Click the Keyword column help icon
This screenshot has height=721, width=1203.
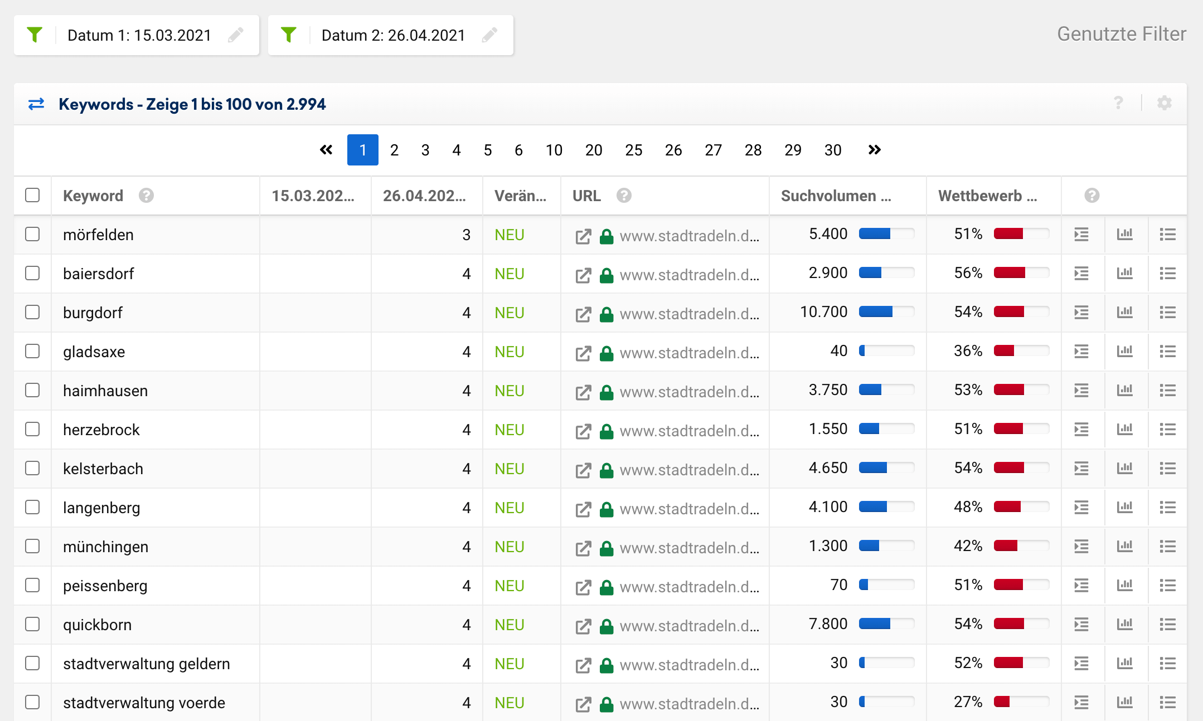pos(146,196)
